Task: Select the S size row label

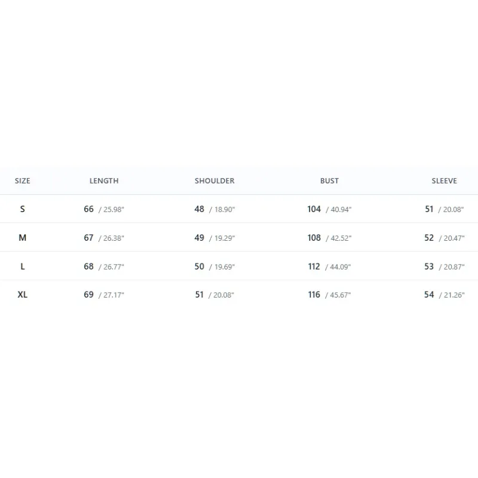Action: [23, 209]
